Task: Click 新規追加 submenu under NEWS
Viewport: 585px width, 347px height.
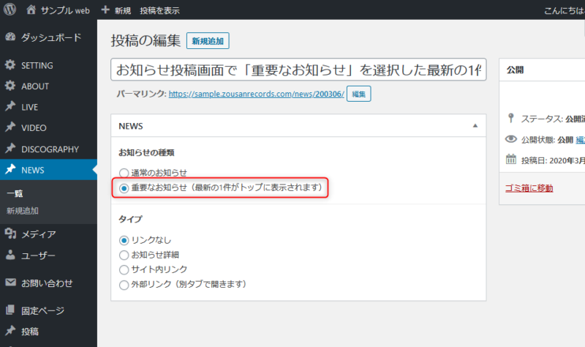Action: coord(23,211)
